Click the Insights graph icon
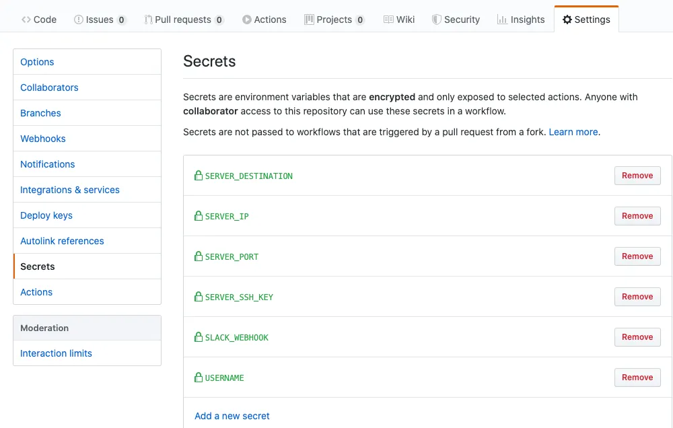The height and width of the screenshot is (428, 673). point(502,20)
